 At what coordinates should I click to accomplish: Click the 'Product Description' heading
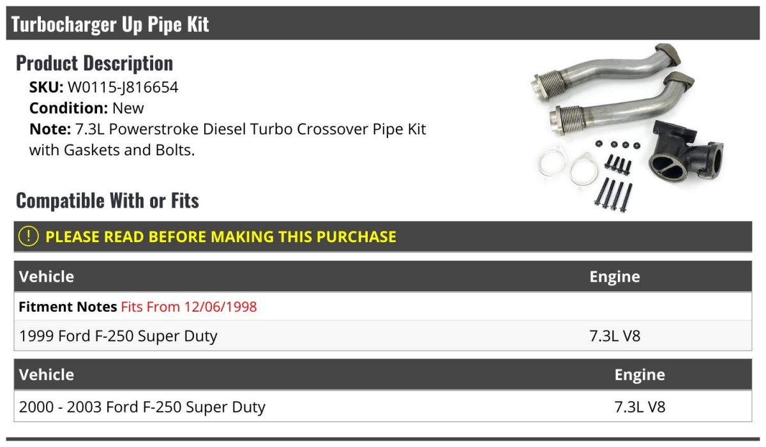tap(94, 63)
